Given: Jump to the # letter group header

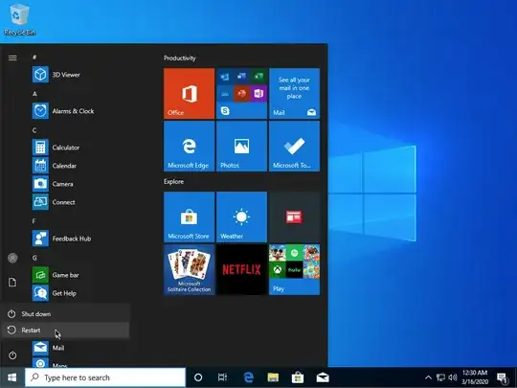Looking at the screenshot, I should point(34,57).
